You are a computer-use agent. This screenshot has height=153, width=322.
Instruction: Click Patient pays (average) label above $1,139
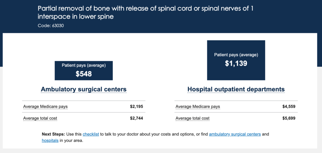[x=236, y=55]
